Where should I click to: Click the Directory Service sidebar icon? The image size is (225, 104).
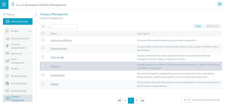[x=7, y=38]
